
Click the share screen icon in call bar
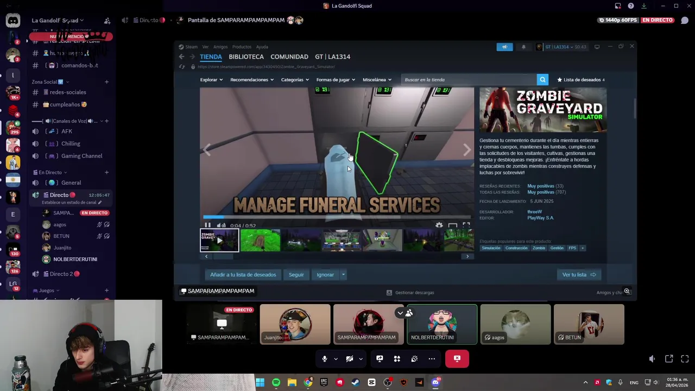tap(380, 359)
